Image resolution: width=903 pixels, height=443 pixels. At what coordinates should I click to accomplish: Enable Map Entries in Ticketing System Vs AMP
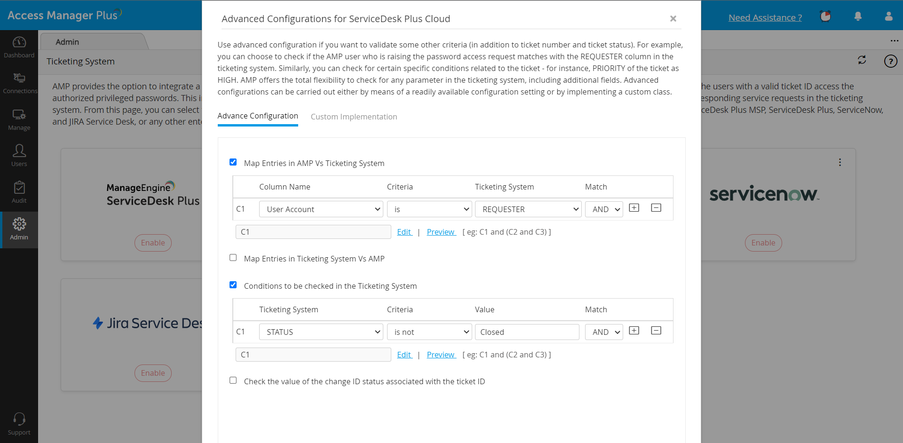pyautogui.click(x=233, y=258)
